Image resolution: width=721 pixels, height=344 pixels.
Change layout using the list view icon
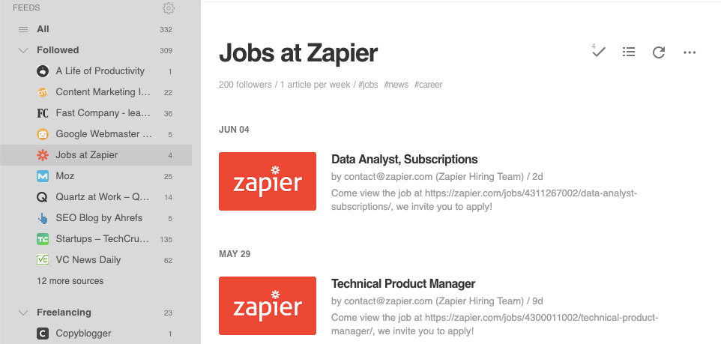pos(629,52)
